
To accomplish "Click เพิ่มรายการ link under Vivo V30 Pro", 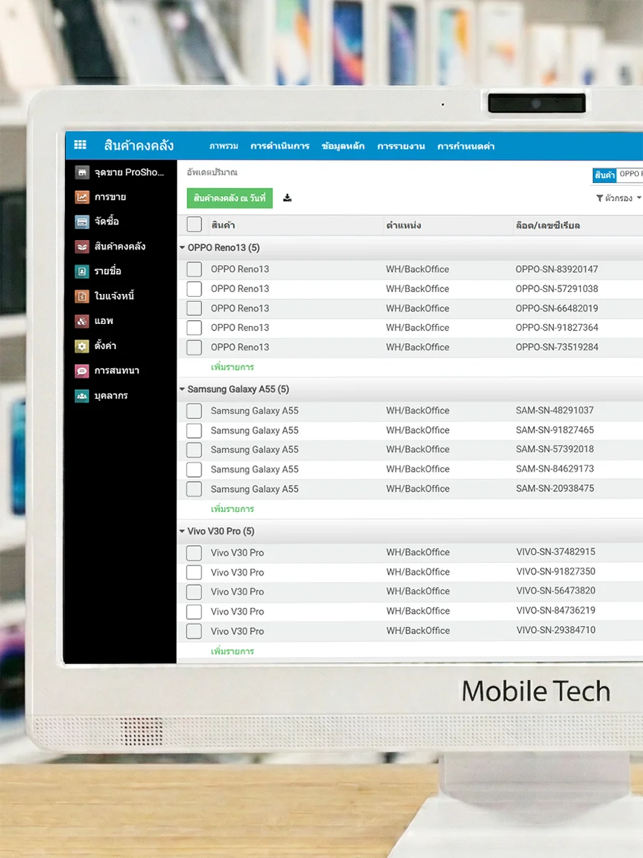I will coord(232,651).
